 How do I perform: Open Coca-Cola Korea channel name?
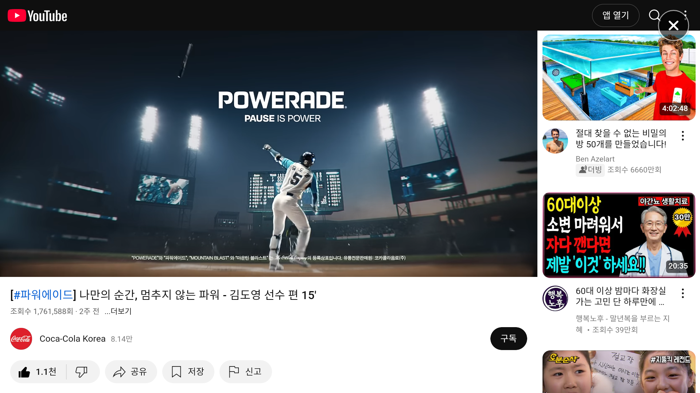73,339
